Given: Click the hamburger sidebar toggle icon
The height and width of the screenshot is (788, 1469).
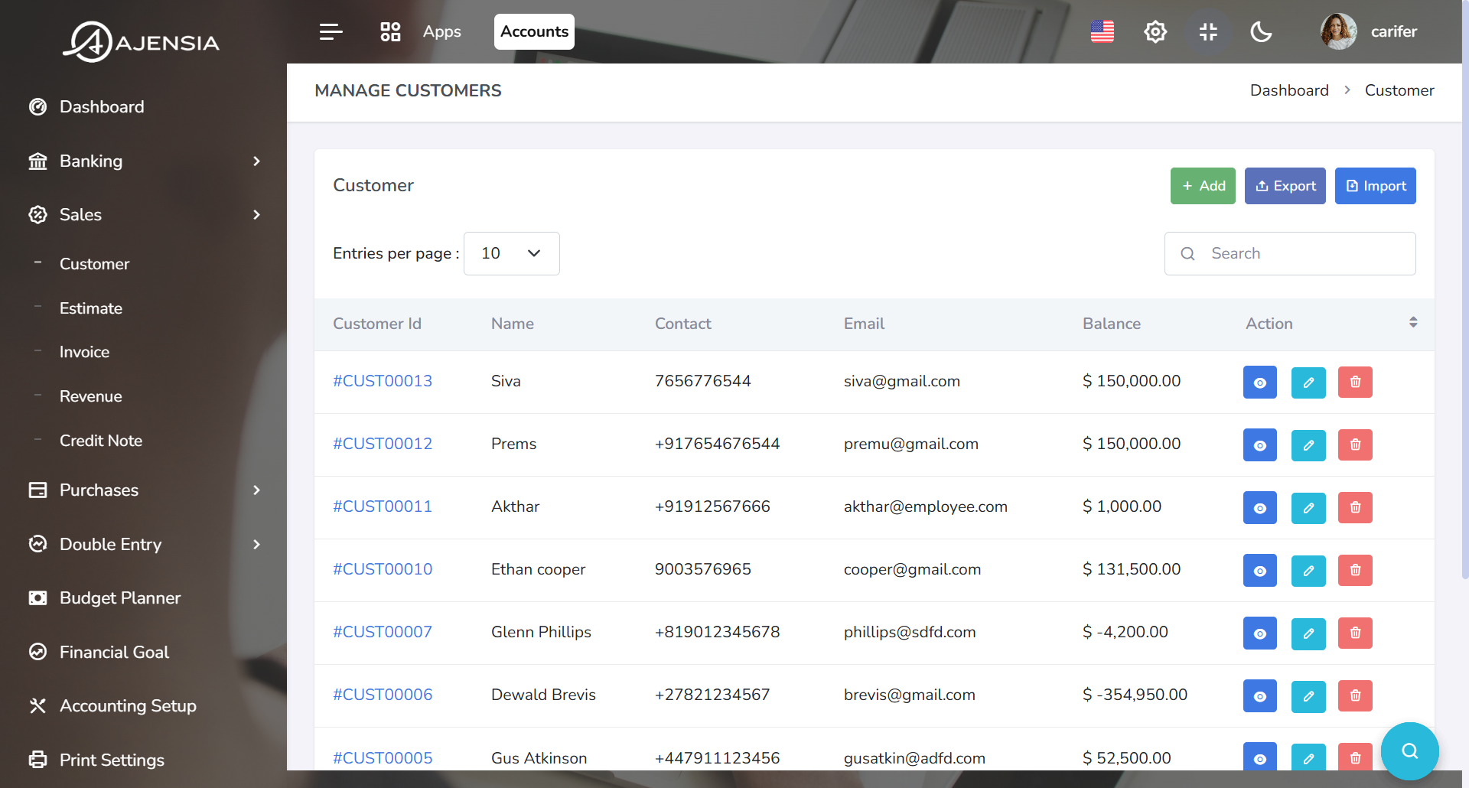Looking at the screenshot, I should pyautogui.click(x=331, y=31).
